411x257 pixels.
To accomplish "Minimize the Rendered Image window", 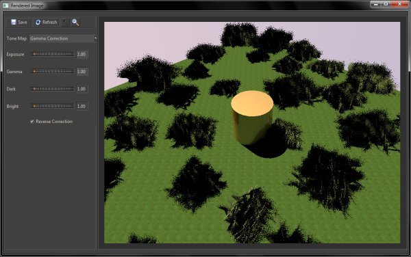I will 376,4.
